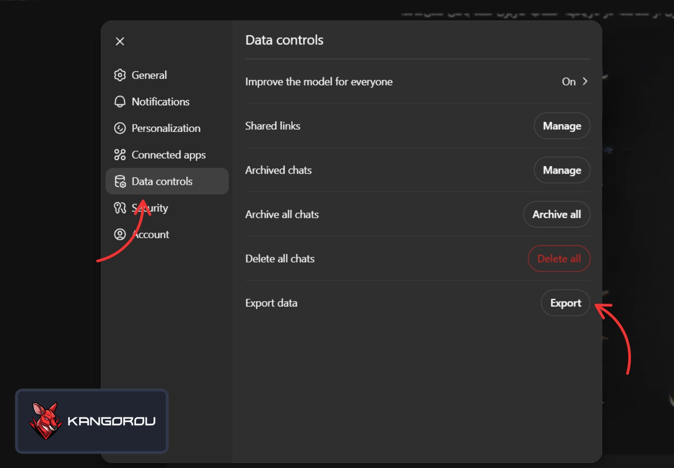Click the Connected apps icon
Screen dimensions: 674x468
click(x=120, y=155)
